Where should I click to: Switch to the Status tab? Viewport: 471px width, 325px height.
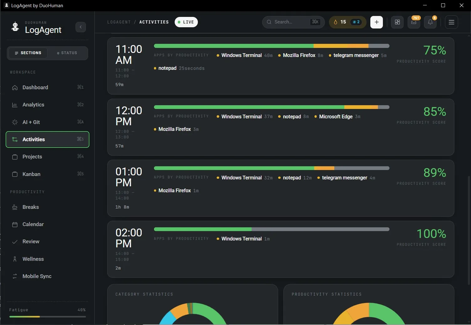coord(67,53)
